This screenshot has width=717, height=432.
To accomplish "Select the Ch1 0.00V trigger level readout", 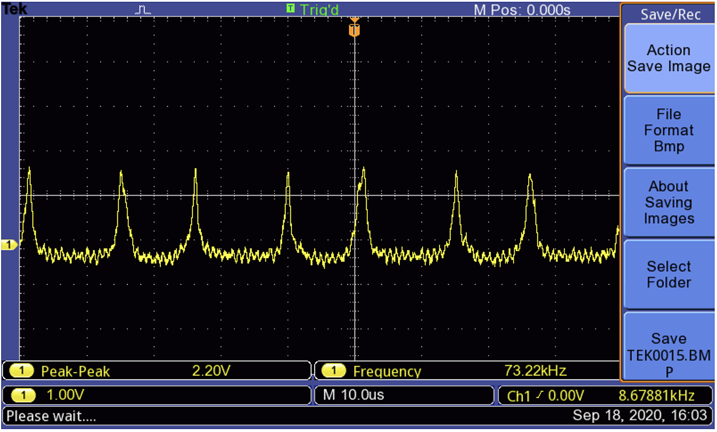I will coord(545,396).
